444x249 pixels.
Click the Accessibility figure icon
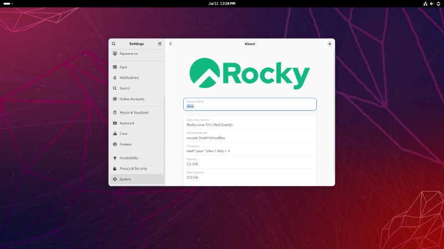pyautogui.click(x=115, y=158)
